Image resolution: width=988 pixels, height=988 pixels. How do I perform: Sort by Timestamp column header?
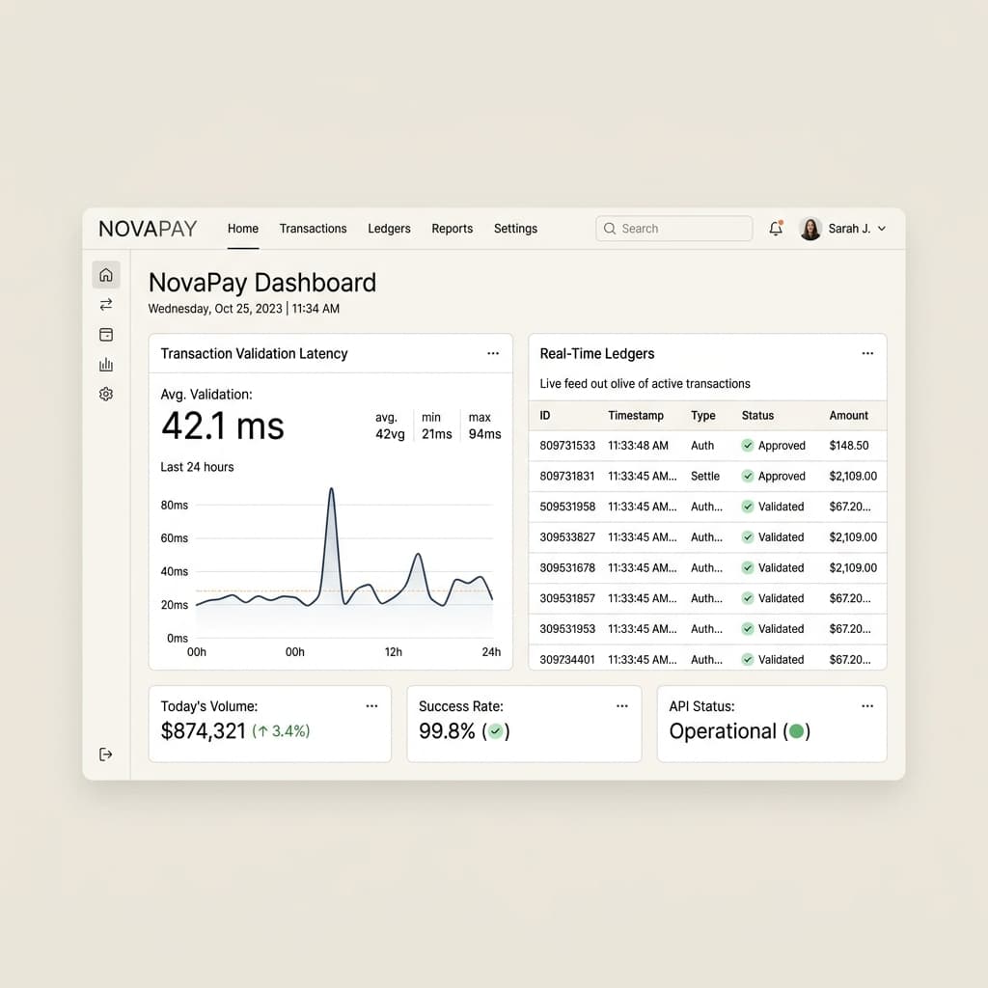[x=636, y=415]
